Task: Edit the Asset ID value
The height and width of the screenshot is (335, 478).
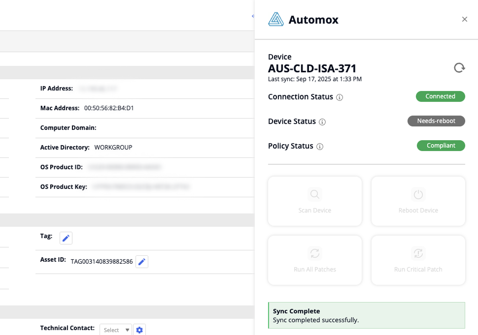Action: [142, 262]
